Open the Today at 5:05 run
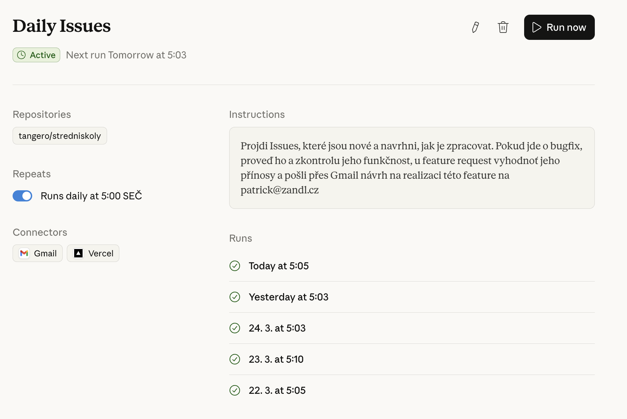 click(x=279, y=266)
